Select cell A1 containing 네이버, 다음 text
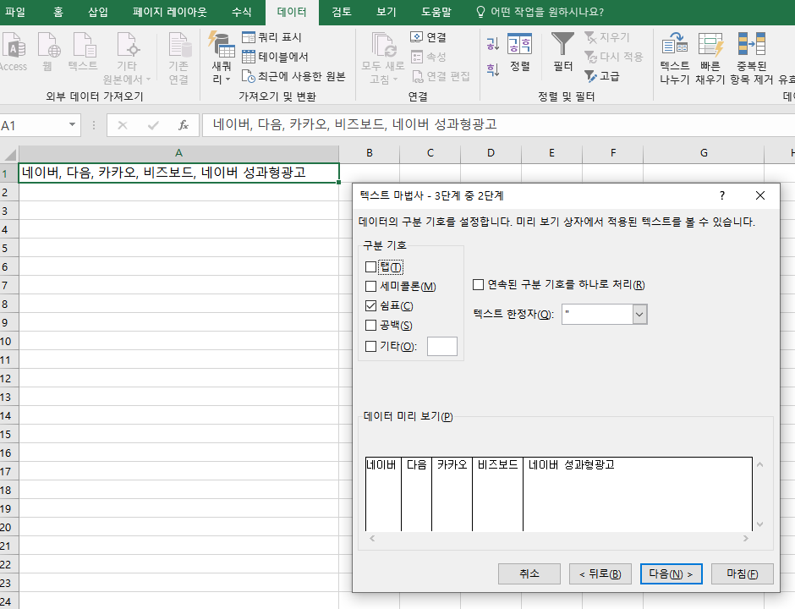The height and width of the screenshot is (609, 795). click(179, 173)
